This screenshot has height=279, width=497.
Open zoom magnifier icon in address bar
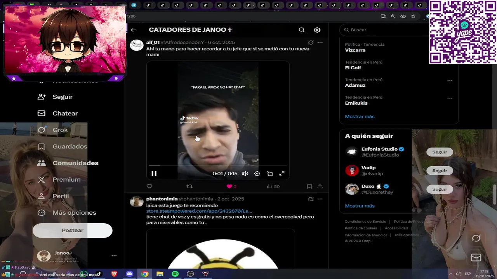click(393, 16)
